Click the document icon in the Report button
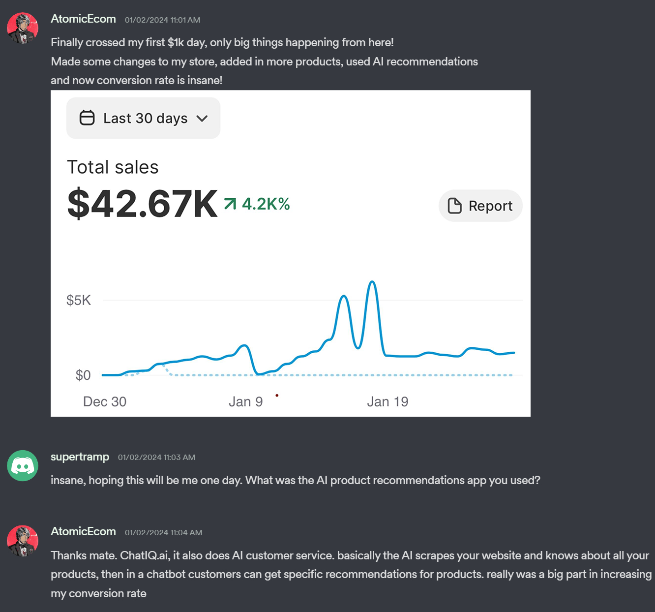The height and width of the screenshot is (612, 655). [455, 206]
